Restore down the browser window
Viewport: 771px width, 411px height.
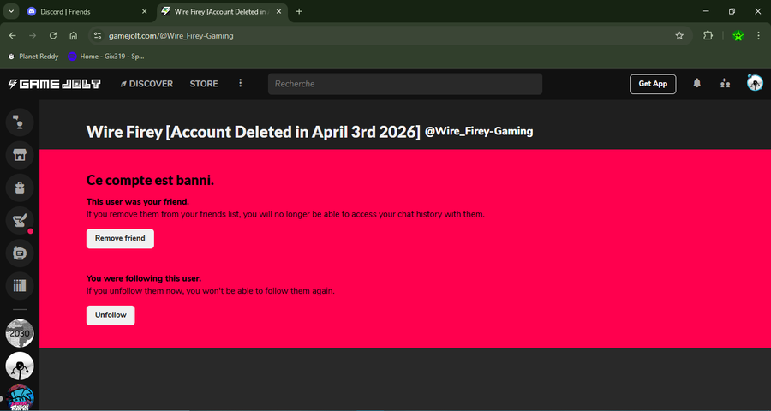coord(732,11)
